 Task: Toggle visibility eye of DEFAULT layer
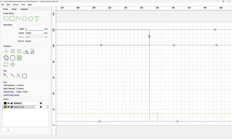click(9, 103)
